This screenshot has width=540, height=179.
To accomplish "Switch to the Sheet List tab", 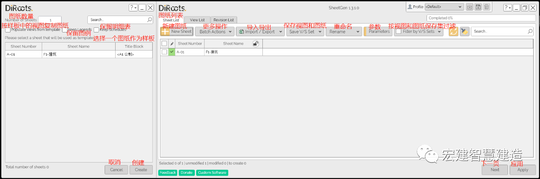I will (x=171, y=20).
